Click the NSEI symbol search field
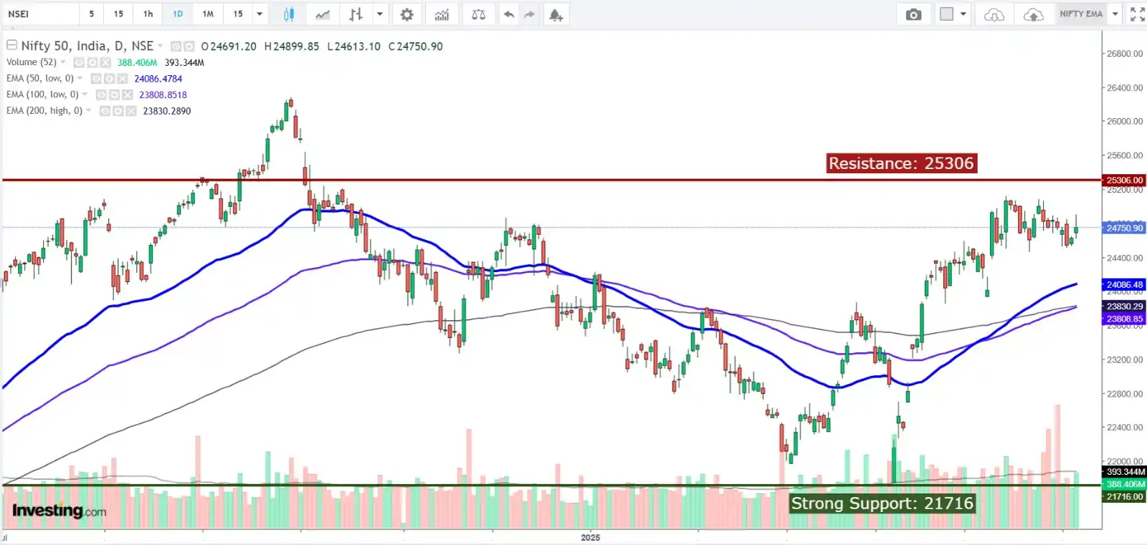Image resolution: width=1147 pixels, height=545 pixels. click(x=40, y=14)
